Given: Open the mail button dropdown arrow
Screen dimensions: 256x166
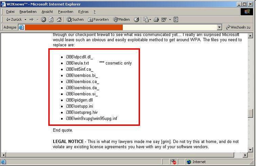Looking at the screenshot, I should [150, 20].
